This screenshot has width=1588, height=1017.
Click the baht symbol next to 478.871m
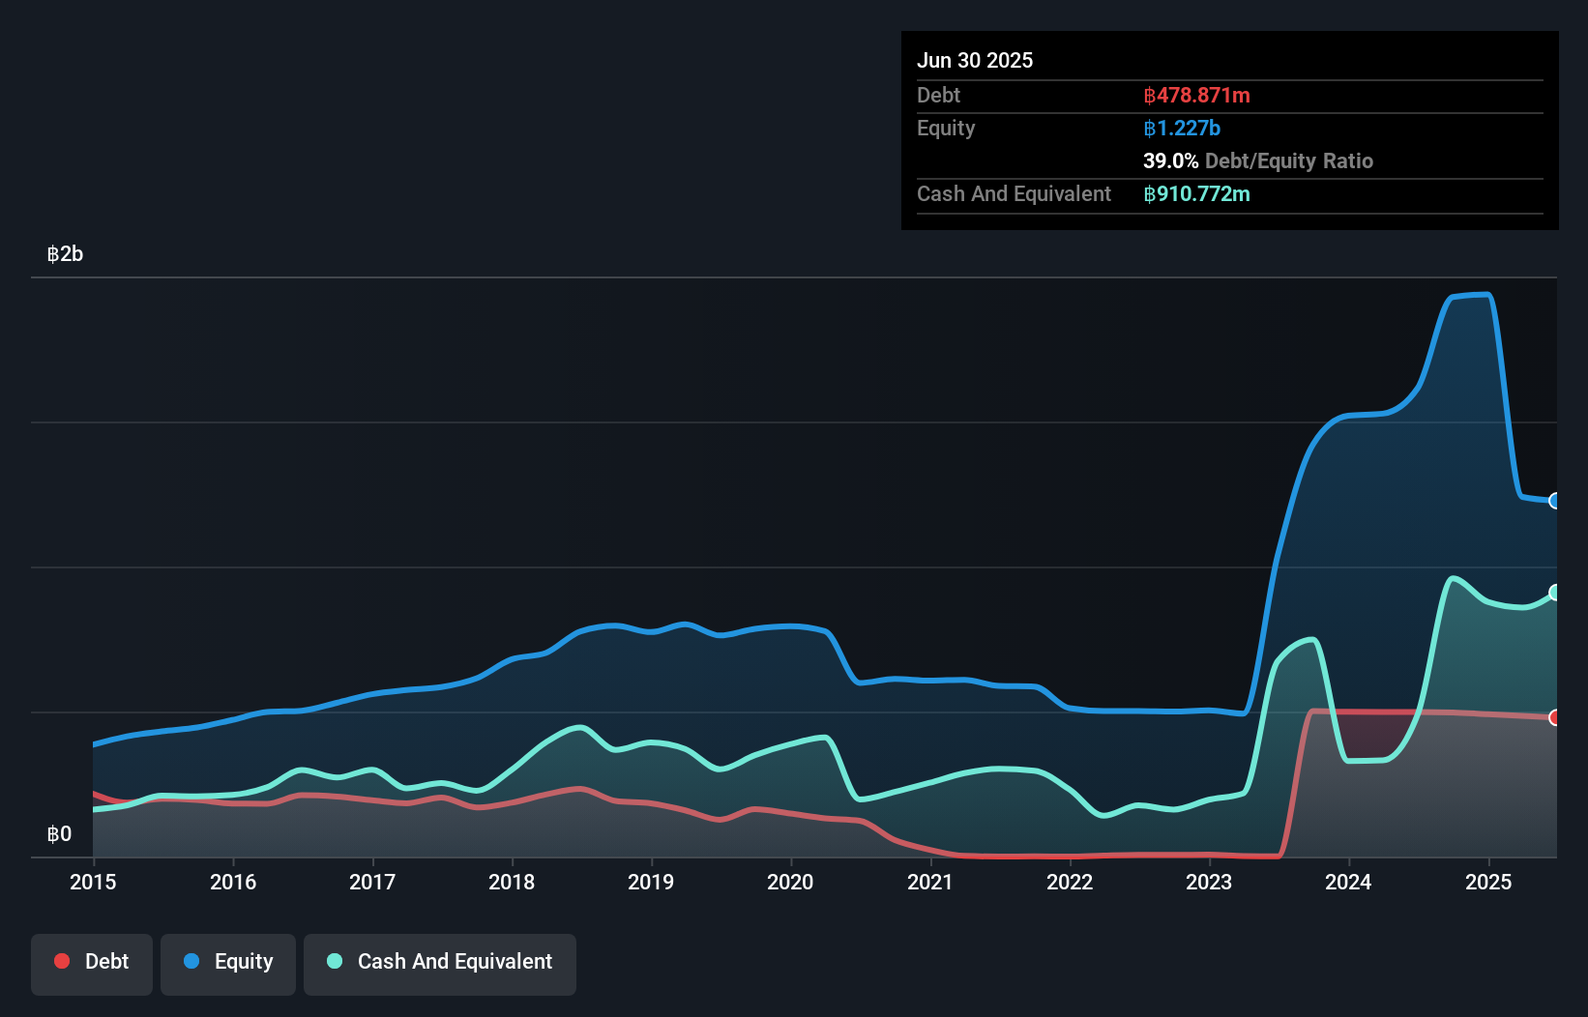click(x=1148, y=96)
